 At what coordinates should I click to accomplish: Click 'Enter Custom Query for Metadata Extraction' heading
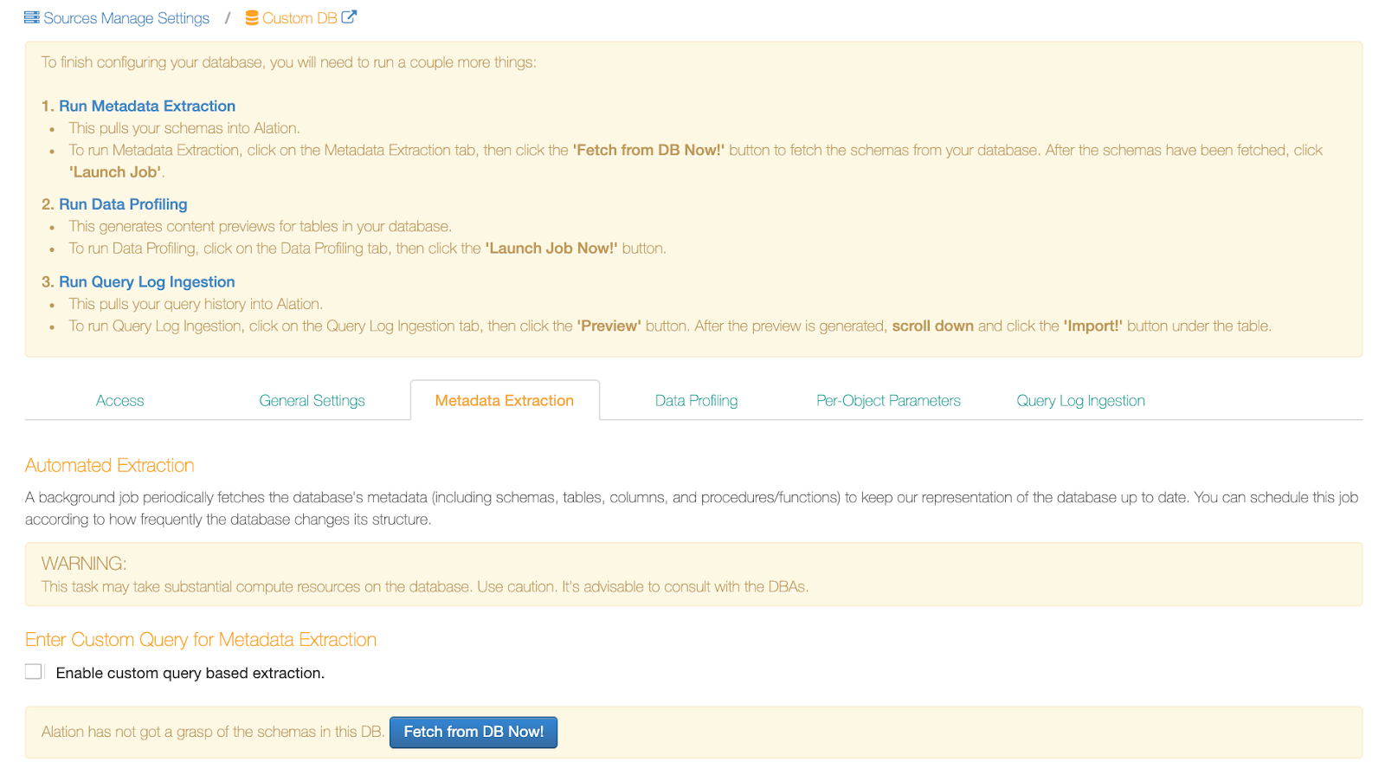[x=201, y=640]
